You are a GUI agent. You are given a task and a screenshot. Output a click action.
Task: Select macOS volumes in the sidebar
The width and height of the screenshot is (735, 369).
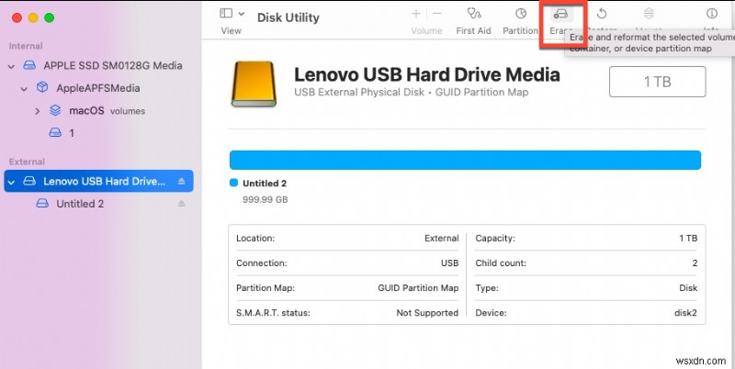[x=107, y=110]
